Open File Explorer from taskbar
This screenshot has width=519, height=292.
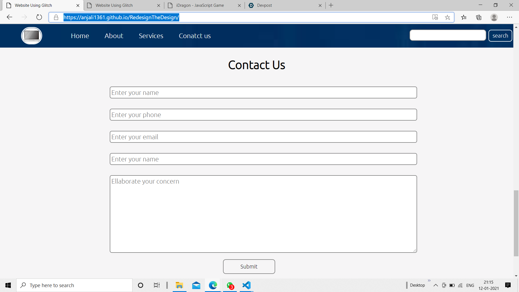pos(179,285)
